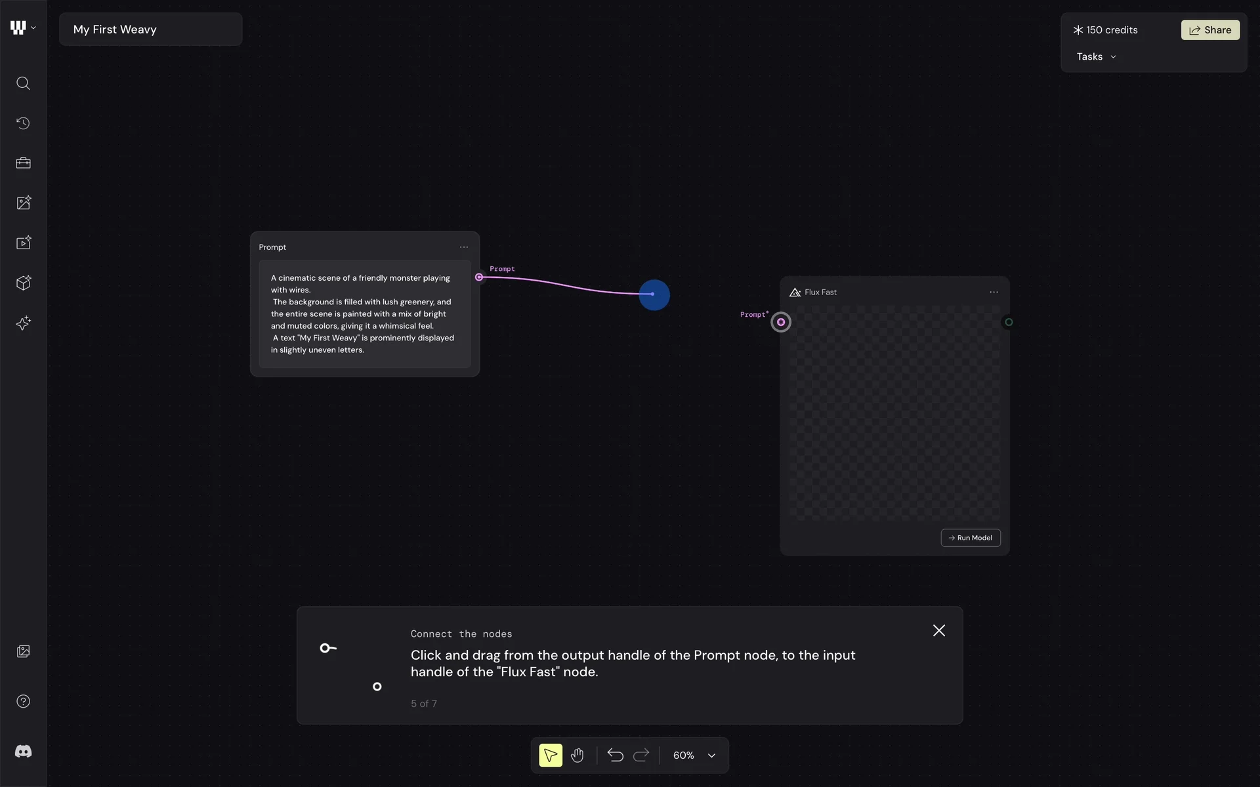Open the gallery assets sidebar icon
Screen dimensions: 1260x787
23,651
